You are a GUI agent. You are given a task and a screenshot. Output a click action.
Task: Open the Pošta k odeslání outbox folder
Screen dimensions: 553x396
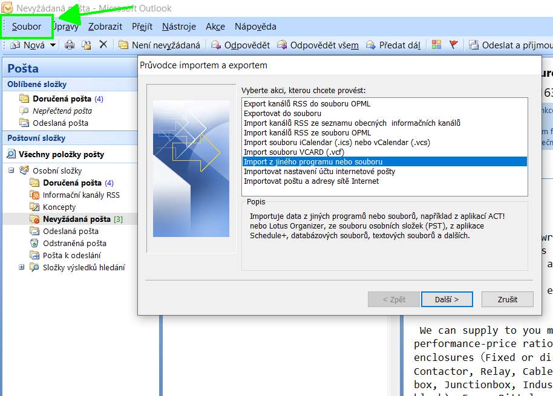coord(71,255)
